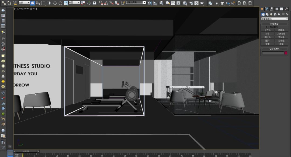The height and width of the screenshot is (157, 291).
Task: Choose the Lights category in command panel
Action: pyautogui.click(x=271, y=14)
